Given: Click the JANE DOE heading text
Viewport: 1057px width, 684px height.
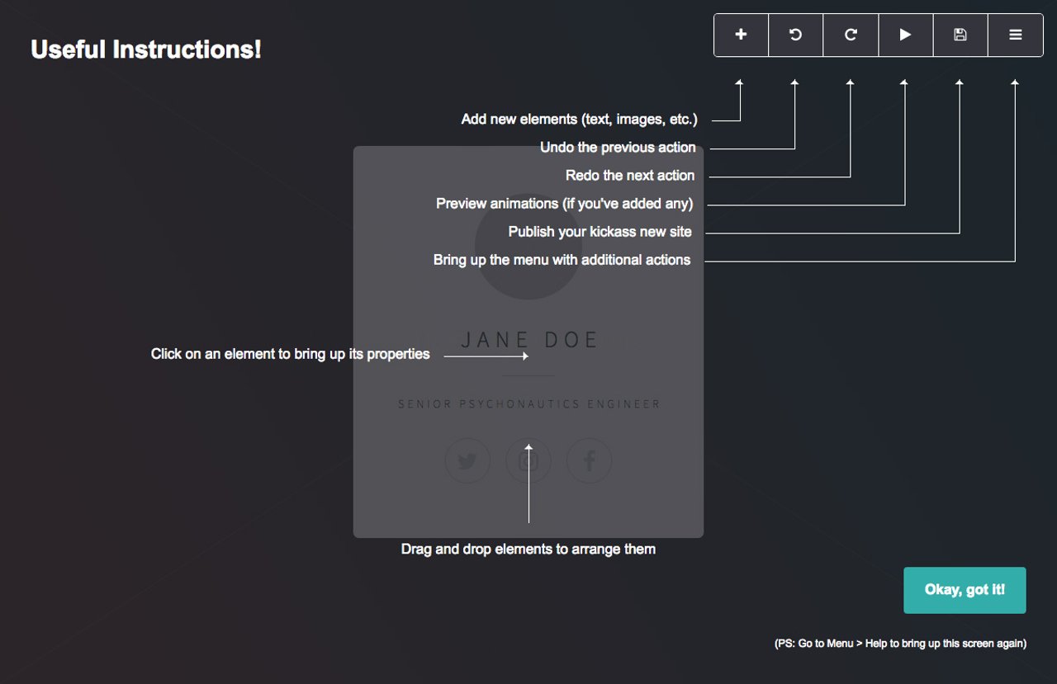Looking at the screenshot, I should coord(528,339).
